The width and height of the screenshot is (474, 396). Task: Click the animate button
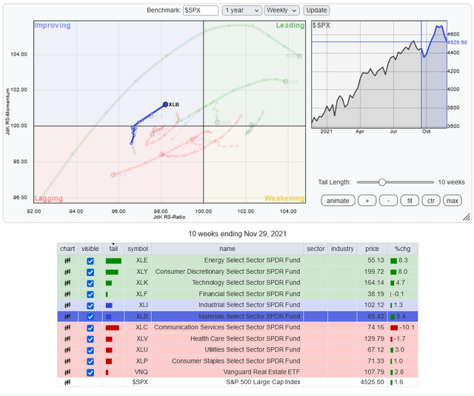pyautogui.click(x=338, y=201)
